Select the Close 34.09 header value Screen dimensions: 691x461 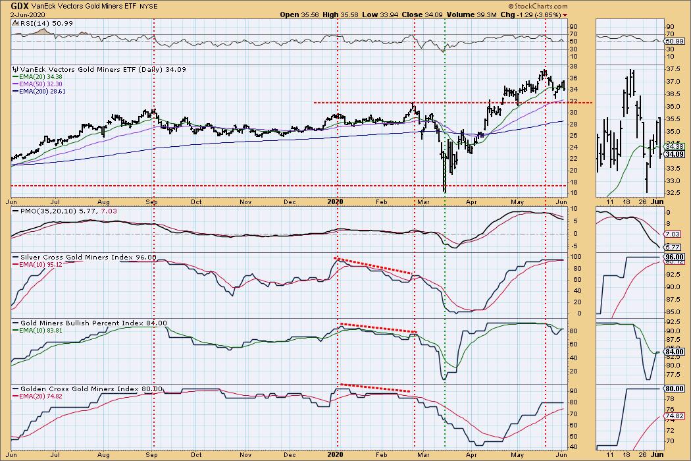tap(422, 14)
